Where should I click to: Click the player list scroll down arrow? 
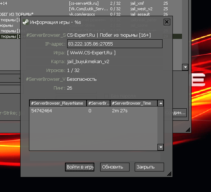coord(161,147)
